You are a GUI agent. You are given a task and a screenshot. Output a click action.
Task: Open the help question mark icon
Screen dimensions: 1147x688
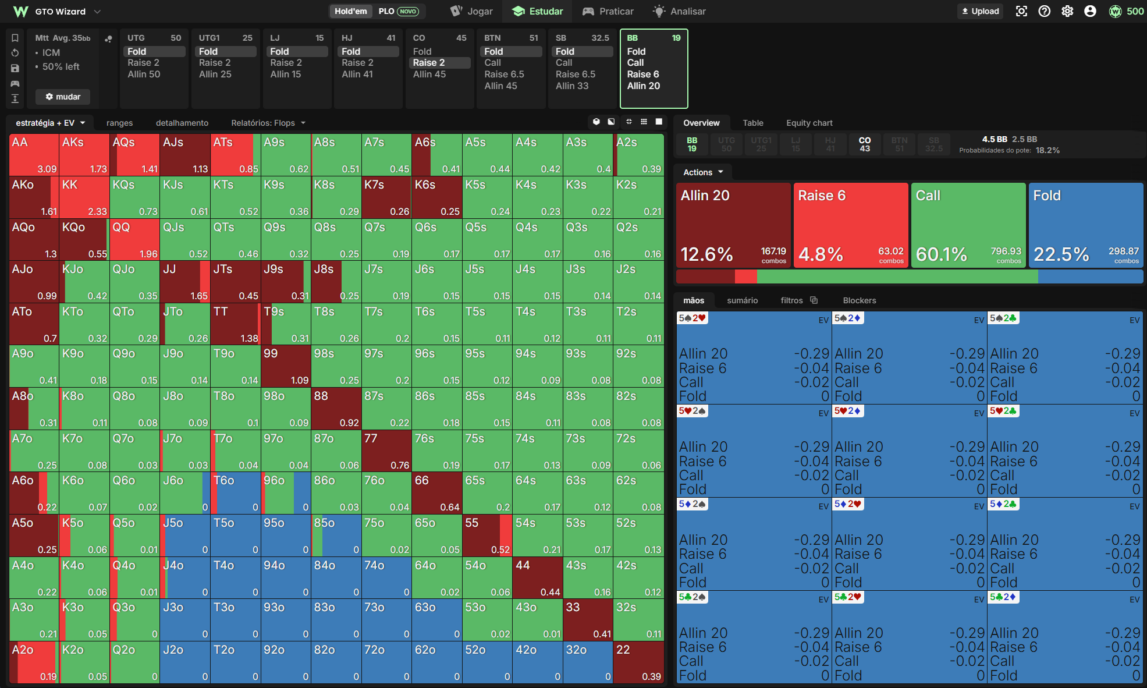coord(1045,11)
